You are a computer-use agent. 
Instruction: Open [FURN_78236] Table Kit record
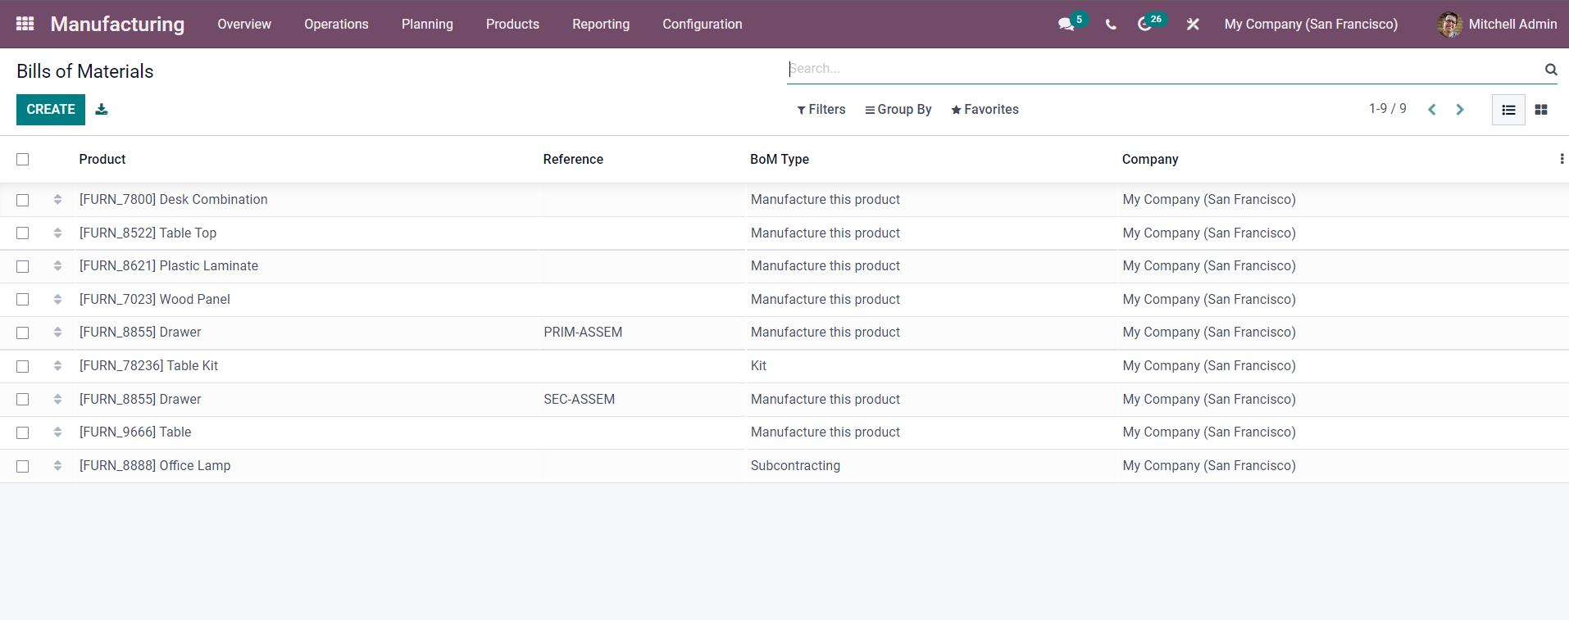coord(148,366)
